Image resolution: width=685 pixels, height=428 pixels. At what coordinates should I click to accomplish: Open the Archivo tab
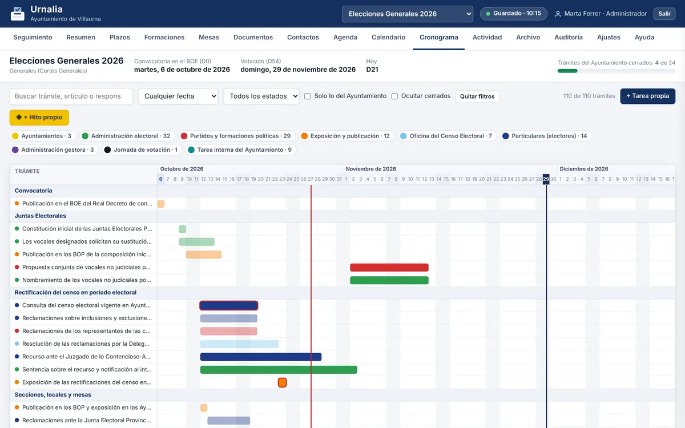(528, 37)
